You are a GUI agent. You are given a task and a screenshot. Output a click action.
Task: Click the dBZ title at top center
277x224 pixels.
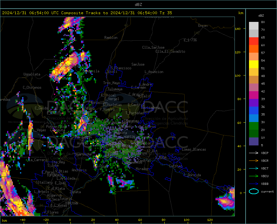coord(138,4)
